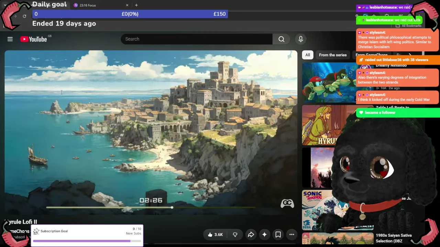
Task: Click into the YouTube Search field
Action: pos(197,39)
